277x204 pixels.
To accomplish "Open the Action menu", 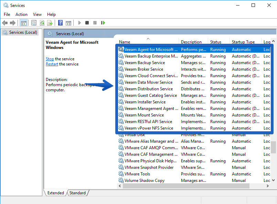I will (x=21, y=14).
